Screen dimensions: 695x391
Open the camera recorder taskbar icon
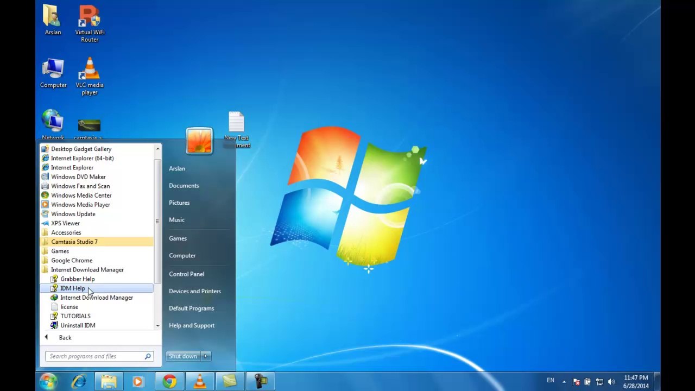261,382
